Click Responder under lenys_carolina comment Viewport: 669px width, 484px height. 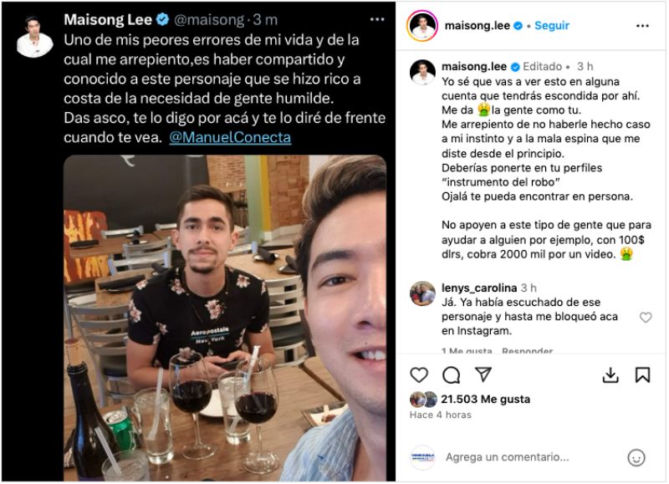click(528, 351)
